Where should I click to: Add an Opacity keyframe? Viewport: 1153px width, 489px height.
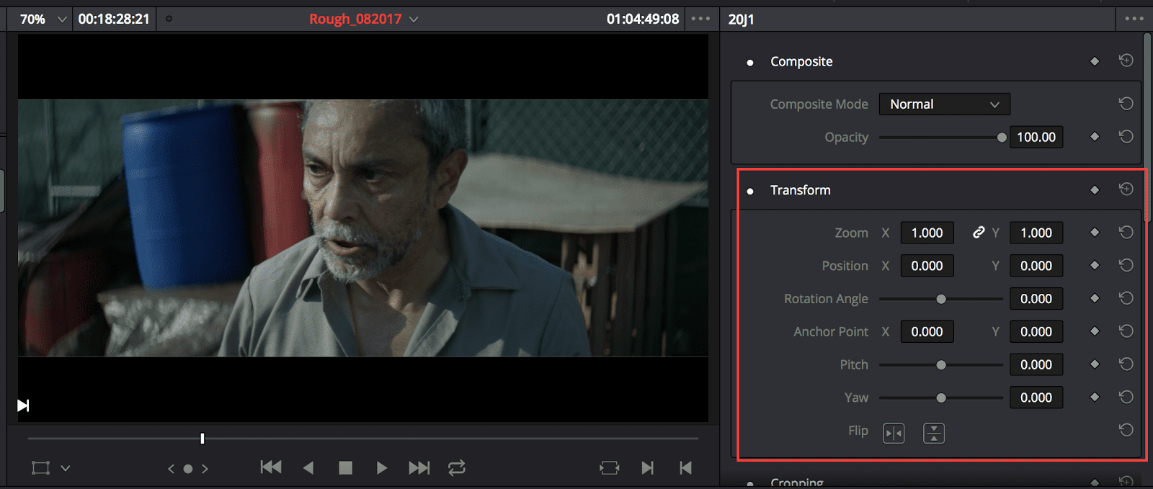pyautogui.click(x=1095, y=137)
